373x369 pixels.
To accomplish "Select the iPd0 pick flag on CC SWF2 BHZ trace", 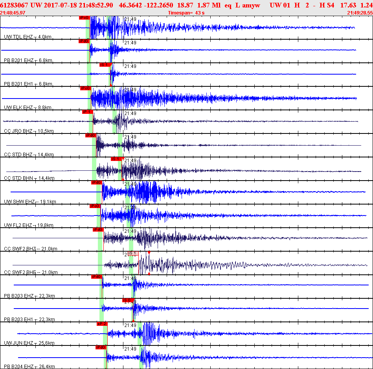I will click(98, 230).
